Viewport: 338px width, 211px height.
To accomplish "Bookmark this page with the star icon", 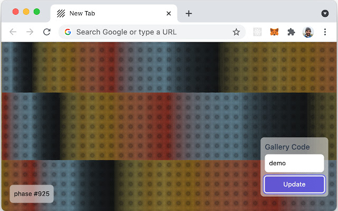I will pos(236,32).
